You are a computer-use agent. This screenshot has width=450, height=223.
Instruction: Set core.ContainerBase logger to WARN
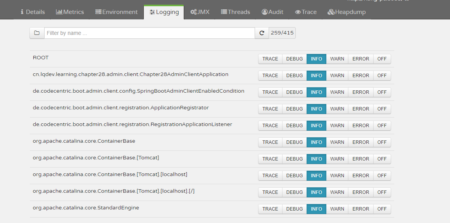tap(337, 142)
